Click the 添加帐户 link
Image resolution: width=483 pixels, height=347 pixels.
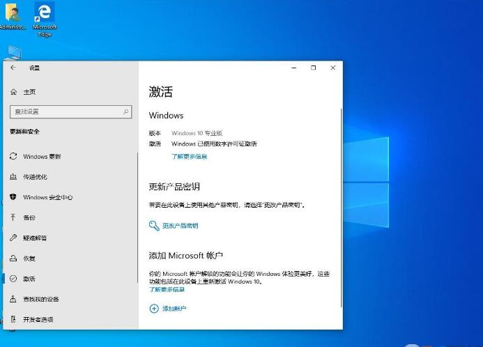point(174,309)
